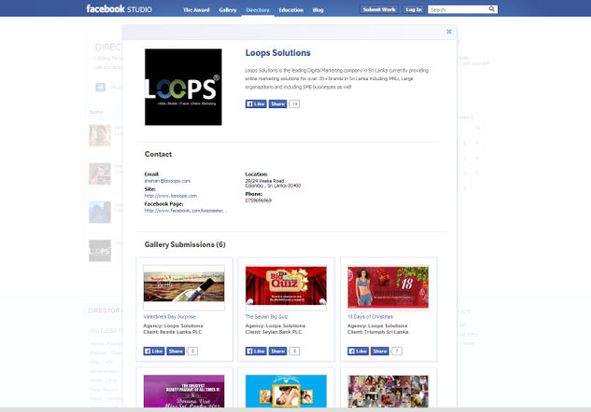Screen dimensions: 591x412
Task: Open 18 Days of Christmas title link
Action: click(370, 317)
